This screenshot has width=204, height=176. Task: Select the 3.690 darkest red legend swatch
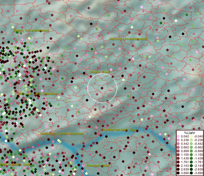178,173
